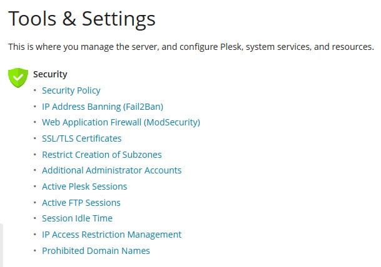Image resolution: width=381 pixels, height=267 pixels.
Task: View Active Plesk Sessions
Action: point(84,187)
